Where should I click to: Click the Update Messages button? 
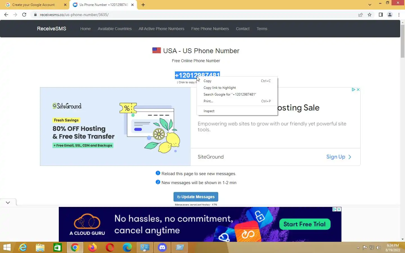(x=196, y=197)
